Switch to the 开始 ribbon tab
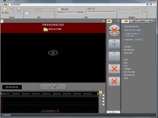The width and height of the screenshot is (158, 118). coord(5,4)
